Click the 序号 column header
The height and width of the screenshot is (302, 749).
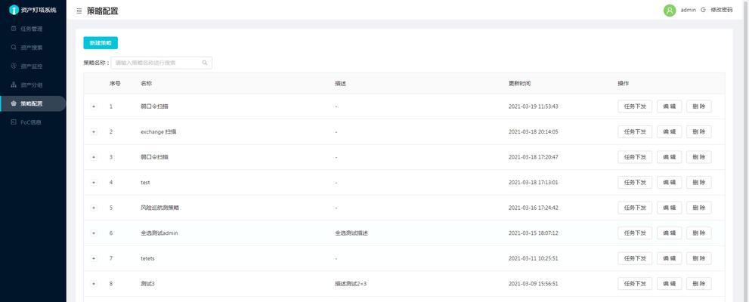[115, 84]
